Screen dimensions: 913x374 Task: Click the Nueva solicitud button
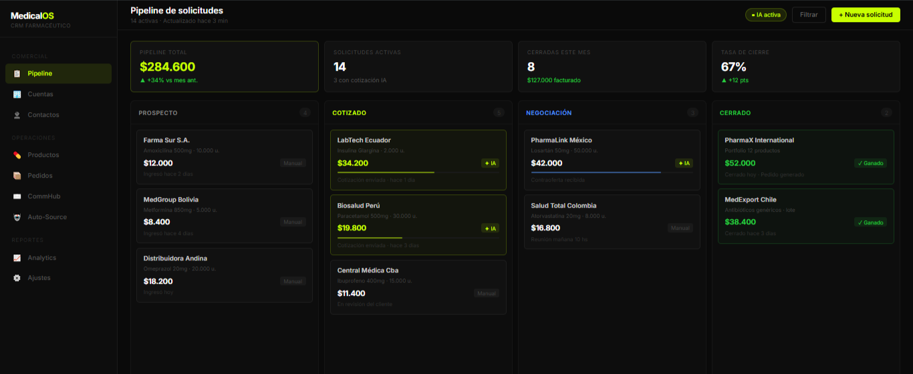point(866,15)
